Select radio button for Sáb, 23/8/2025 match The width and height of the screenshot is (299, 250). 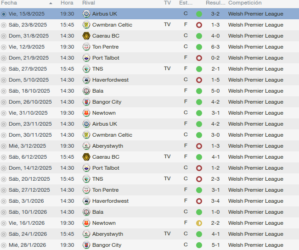pos(3,25)
